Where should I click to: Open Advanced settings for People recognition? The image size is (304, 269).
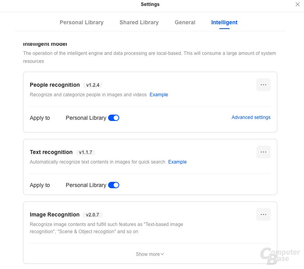(251, 117)
